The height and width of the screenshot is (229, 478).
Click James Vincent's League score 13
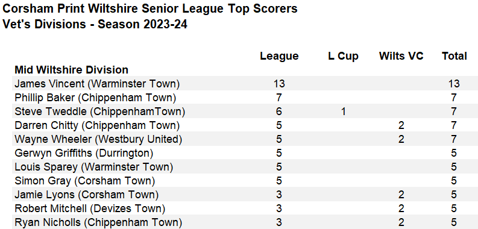279,84
